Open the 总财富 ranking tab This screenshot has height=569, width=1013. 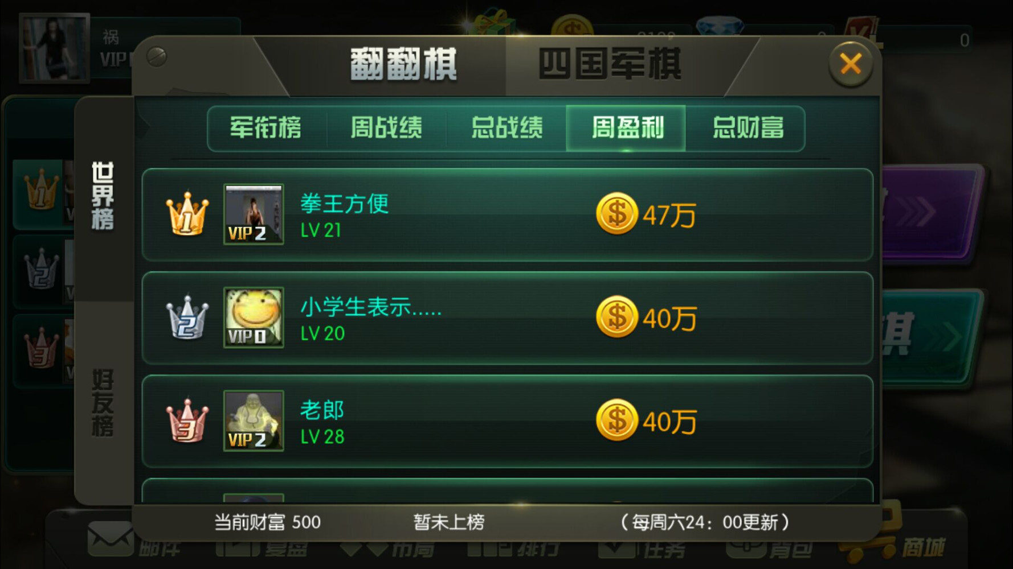click(747, 128)
